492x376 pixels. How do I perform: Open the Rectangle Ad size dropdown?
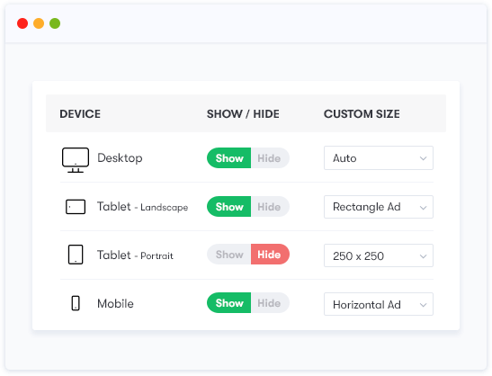pos(379,207)
